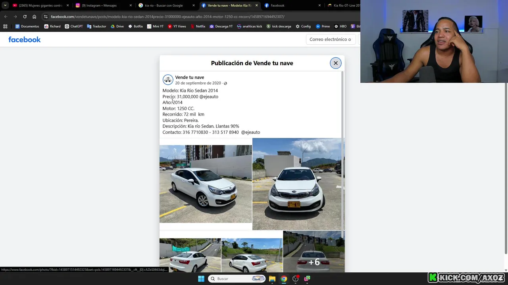Close the YouTube Mujeres gigantes tab
Viewport: 508px width, 285px height.
67,6
